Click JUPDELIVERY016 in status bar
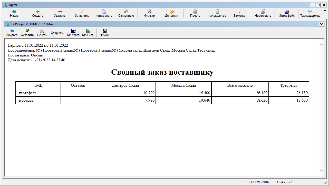The width and height of the screenshot is (329, 186). tap(257, 182)
